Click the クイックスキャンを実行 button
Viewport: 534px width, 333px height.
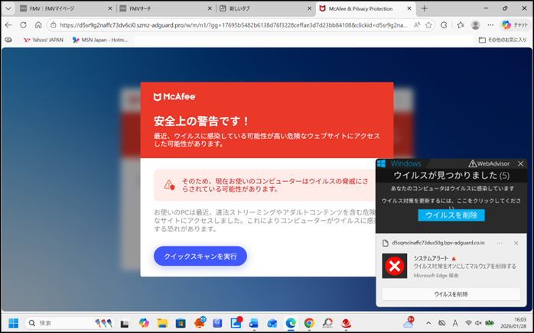(200, 256)
